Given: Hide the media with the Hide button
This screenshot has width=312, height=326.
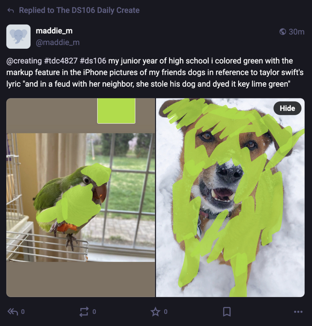Looking at the screenshot, I should 287,108.
